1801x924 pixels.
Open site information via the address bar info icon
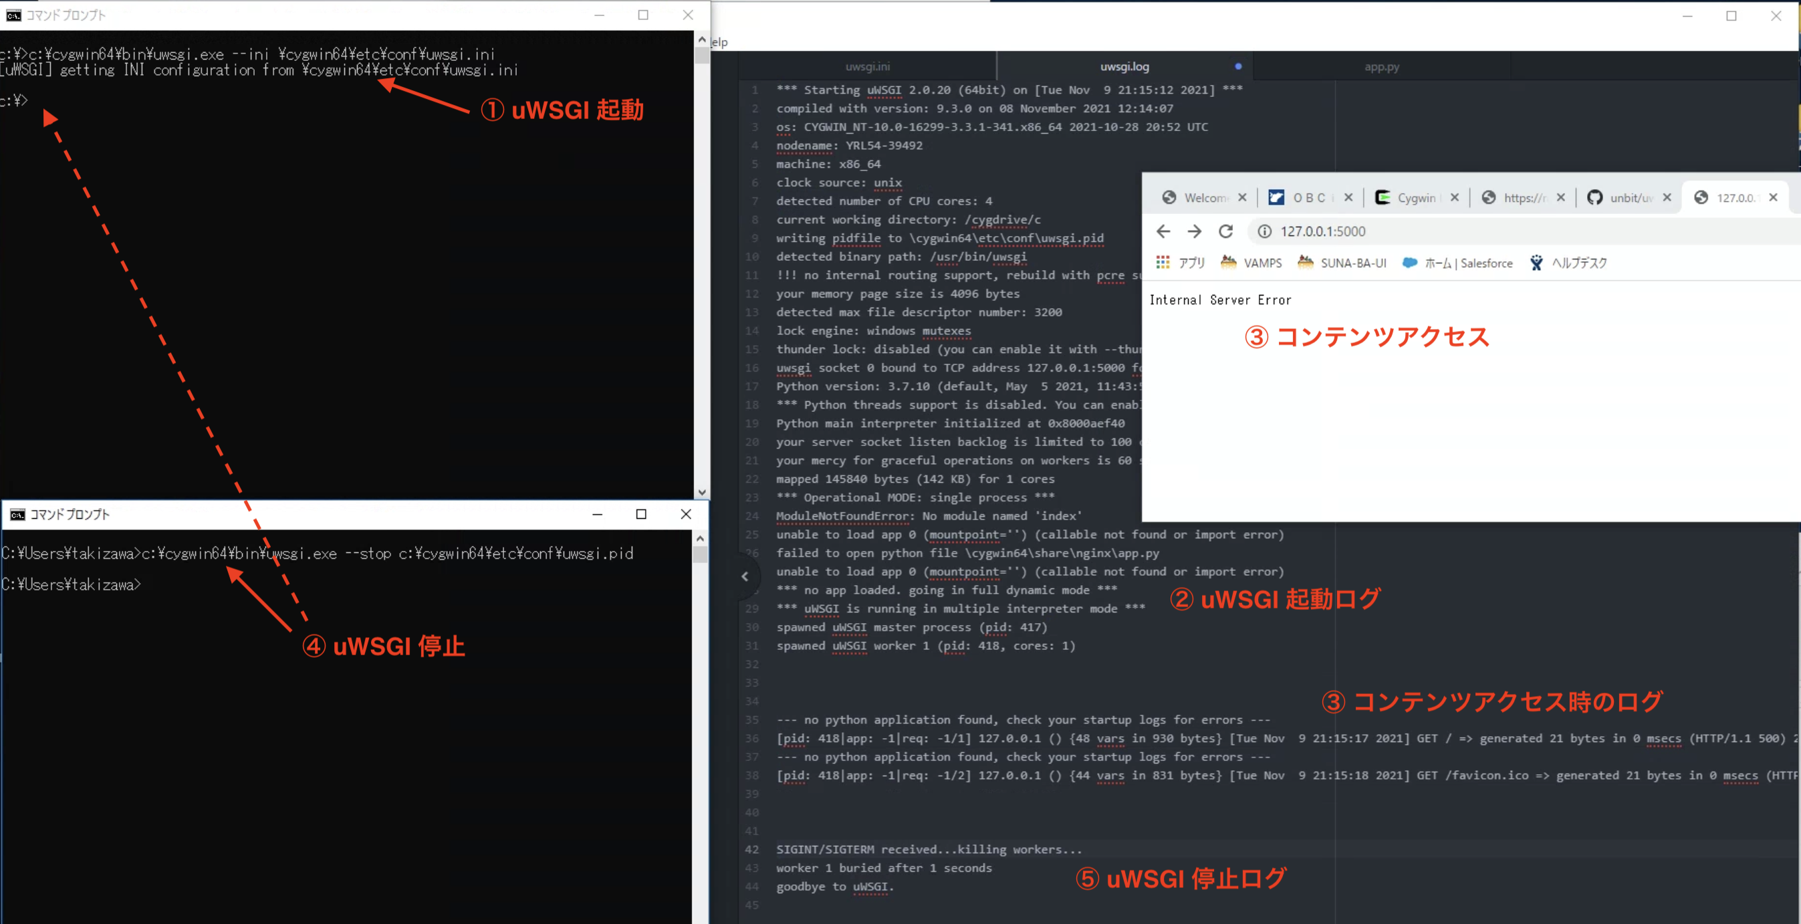point(1264,231)
